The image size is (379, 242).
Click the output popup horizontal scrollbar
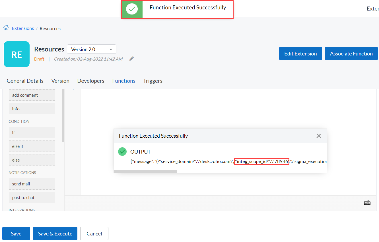coord(145,171)
